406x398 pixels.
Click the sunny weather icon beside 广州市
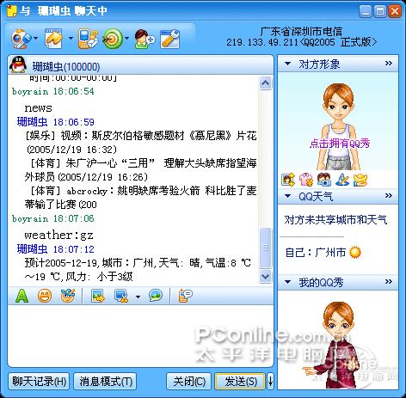(355, 253)
